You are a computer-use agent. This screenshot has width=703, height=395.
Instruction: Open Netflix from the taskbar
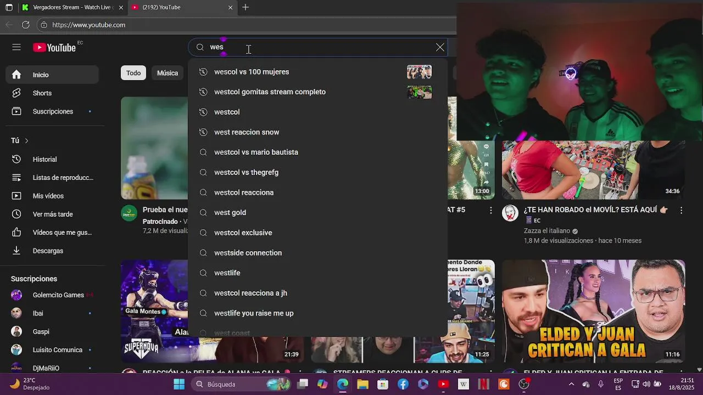point(483,384)
